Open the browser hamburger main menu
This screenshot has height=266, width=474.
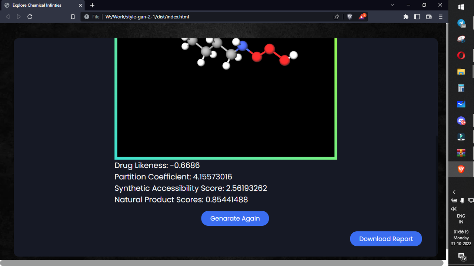coord(441,17)
